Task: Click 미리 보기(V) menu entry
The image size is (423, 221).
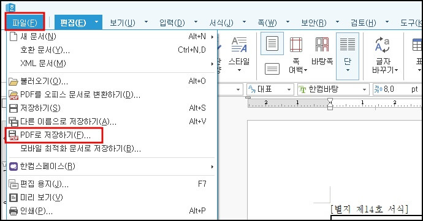Action: coord(112,198)
